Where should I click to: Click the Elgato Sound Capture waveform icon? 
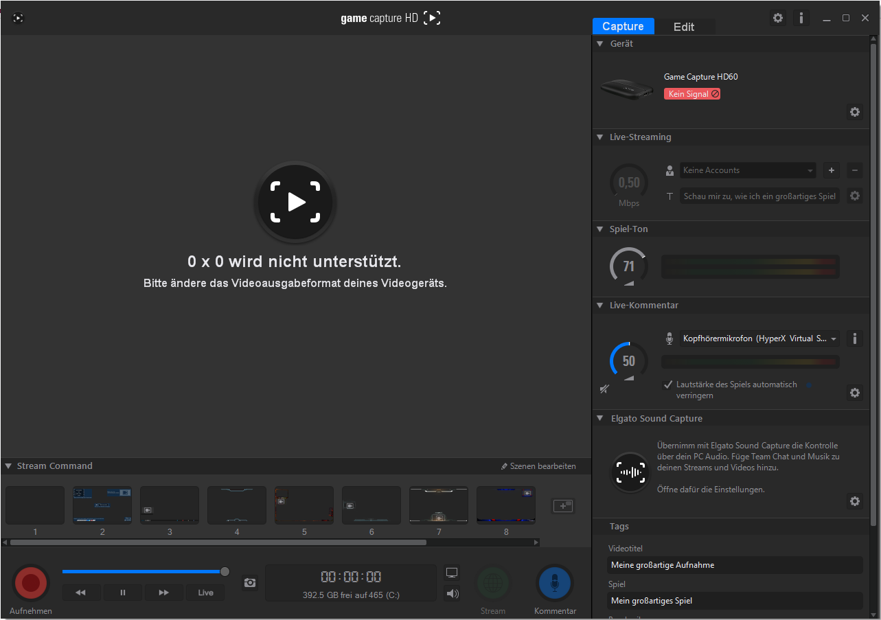[x=630, y=472]
